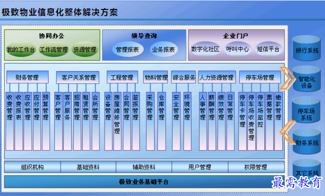
Task: Click the orange right-pointing arrow near 智能化设备
Action: tap(287, 78)
